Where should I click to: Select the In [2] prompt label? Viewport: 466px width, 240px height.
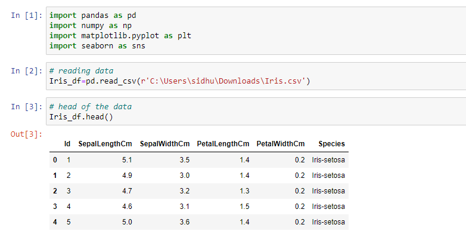26,71
